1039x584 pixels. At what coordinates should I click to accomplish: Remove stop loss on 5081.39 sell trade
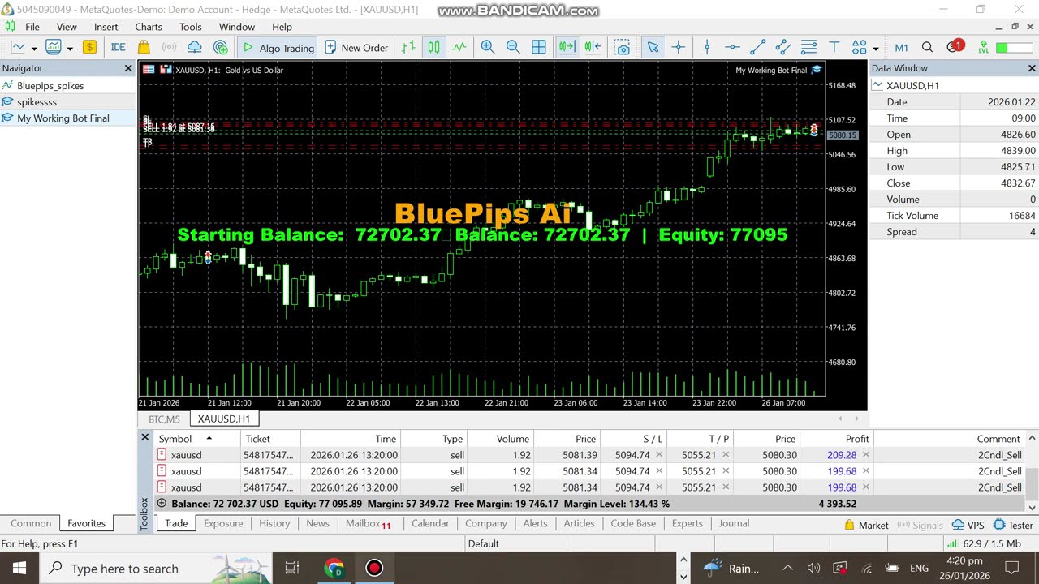pyautogui.click(x=659, y=455)
